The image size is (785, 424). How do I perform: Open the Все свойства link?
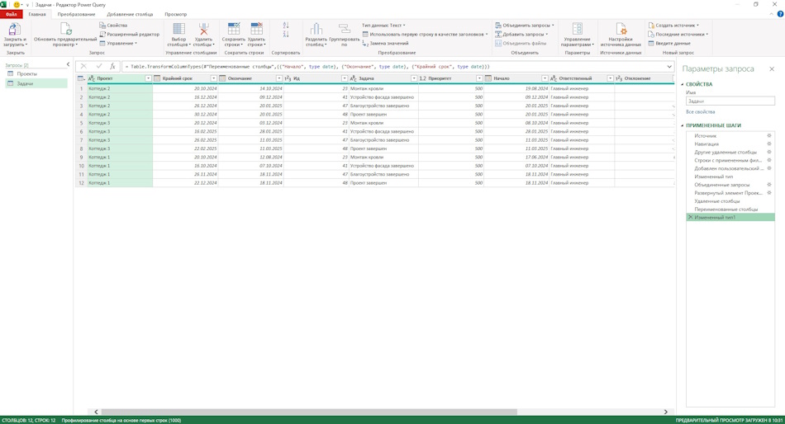[701, 112]
